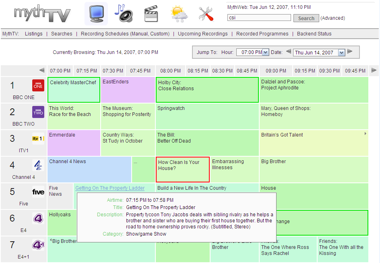
Task: Go to previous day arrow beside date
Action: [288, 52]
